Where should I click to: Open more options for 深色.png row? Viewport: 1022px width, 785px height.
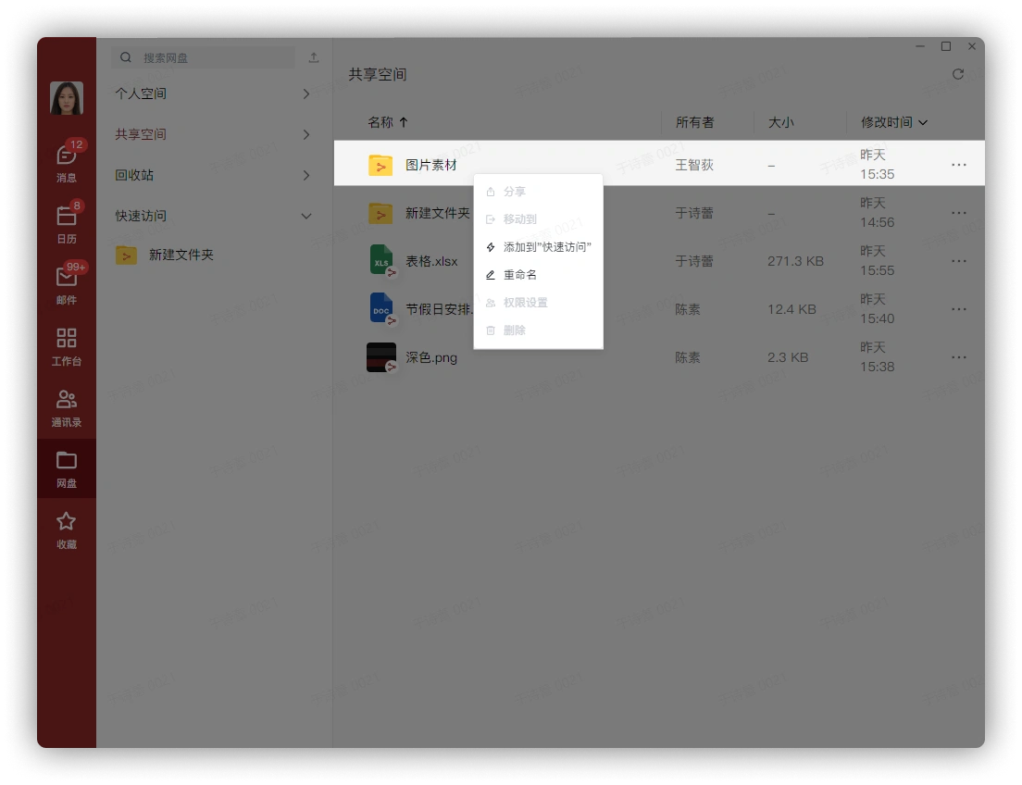point(959,358)
